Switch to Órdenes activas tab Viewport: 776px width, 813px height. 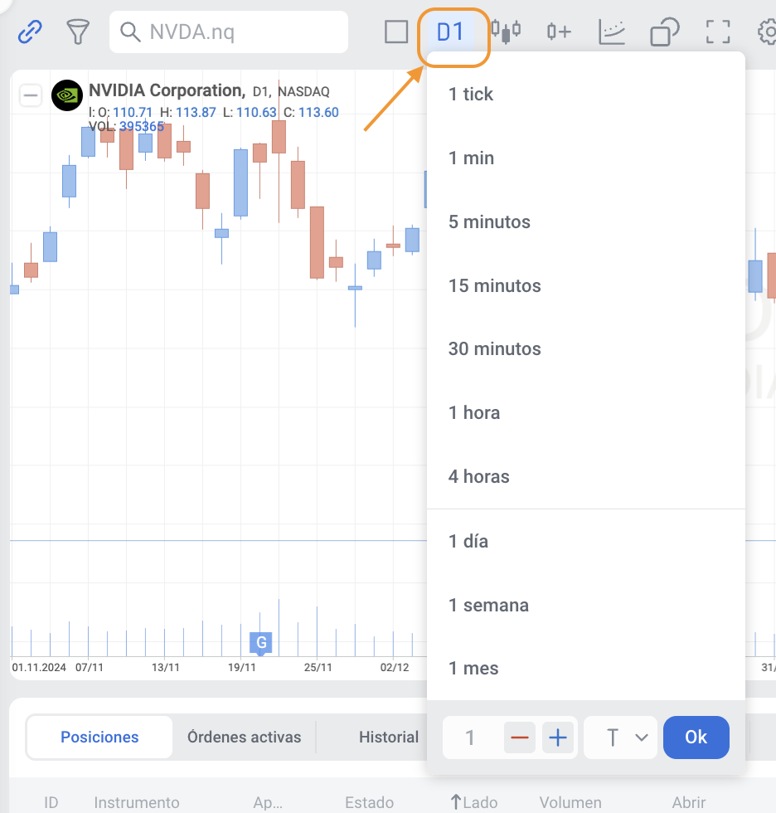(244, 738)
